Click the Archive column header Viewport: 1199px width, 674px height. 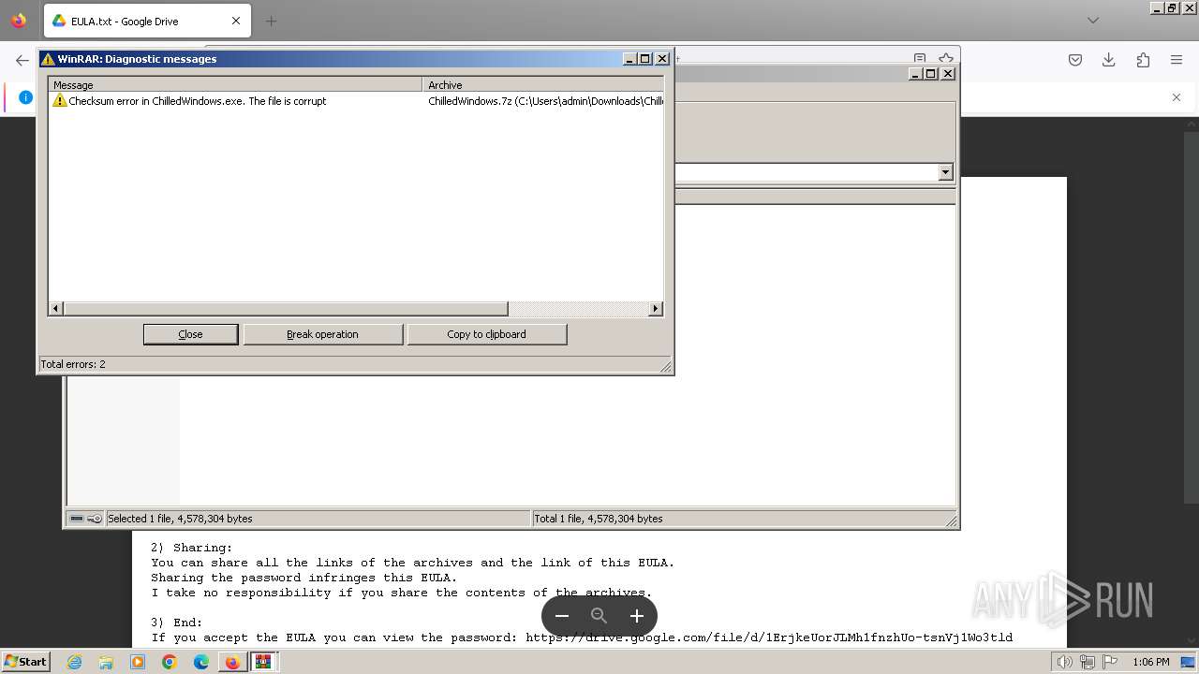point(542,85)
